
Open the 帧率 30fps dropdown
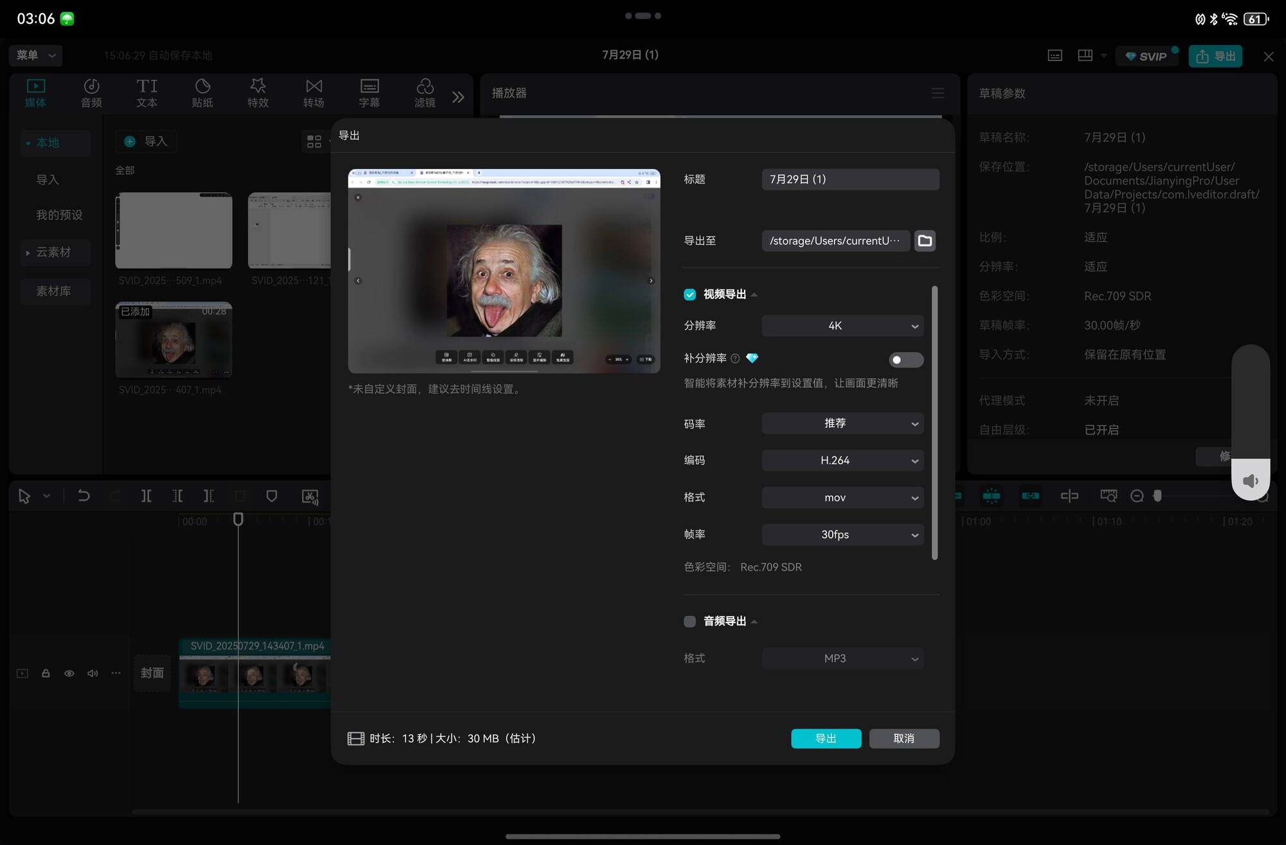(x=843, y=535)
